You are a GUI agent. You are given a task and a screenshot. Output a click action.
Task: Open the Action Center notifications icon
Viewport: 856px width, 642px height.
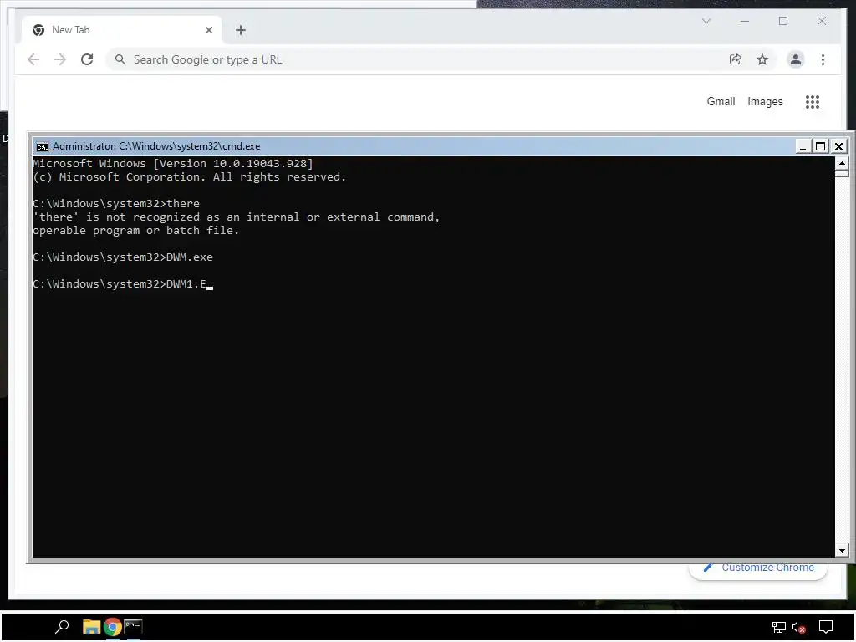coord(825,627)
